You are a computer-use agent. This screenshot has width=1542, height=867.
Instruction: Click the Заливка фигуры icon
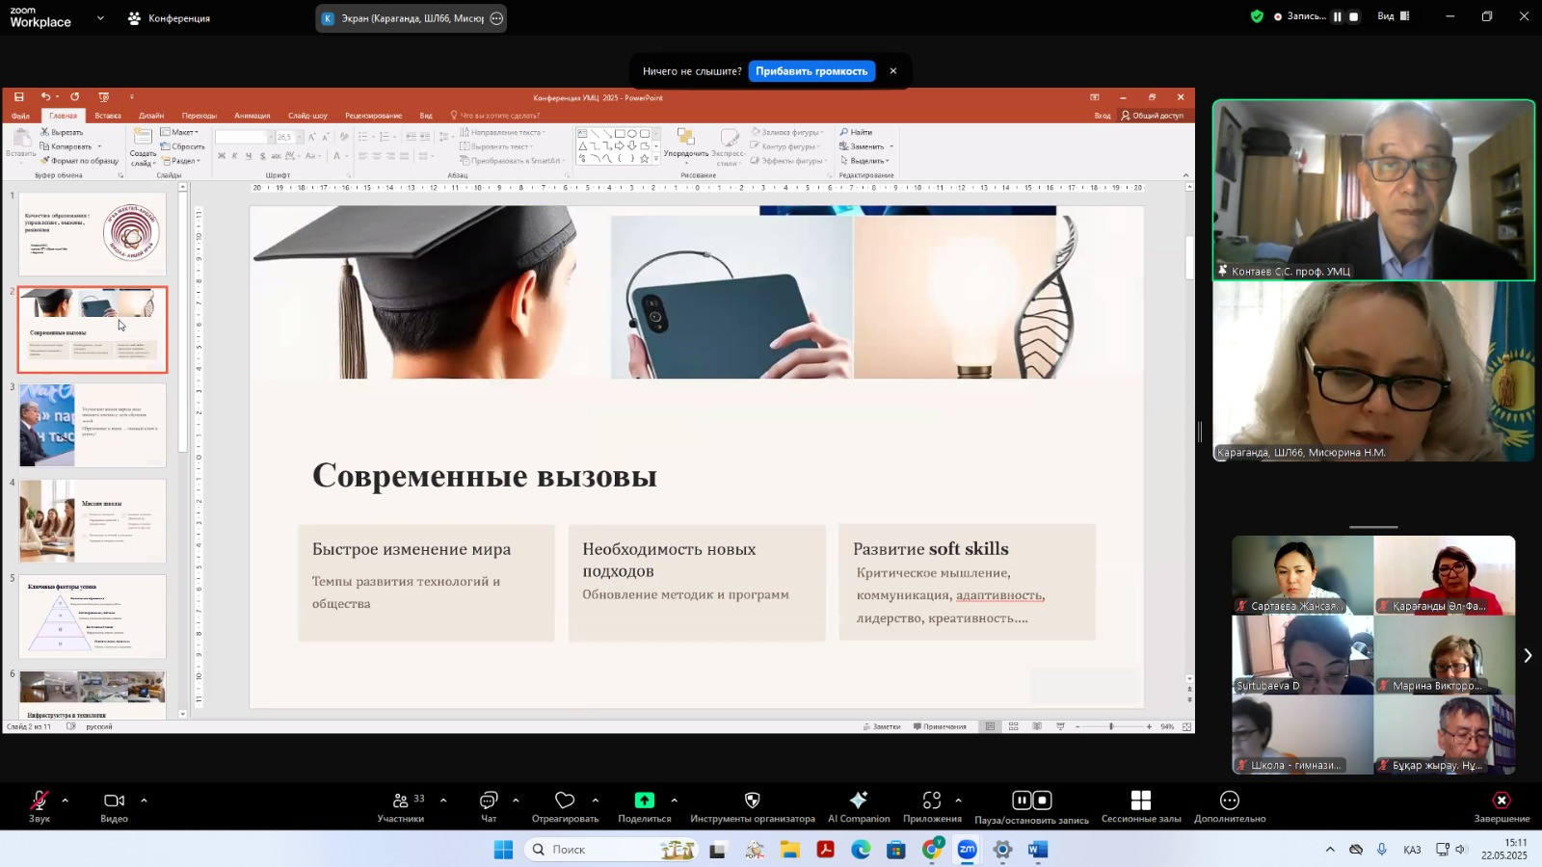[757, 132]
